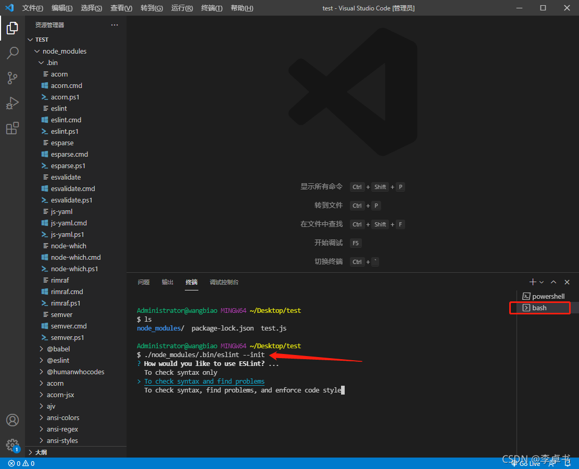Open the esvalidate.ps1 file

(72, 200)
